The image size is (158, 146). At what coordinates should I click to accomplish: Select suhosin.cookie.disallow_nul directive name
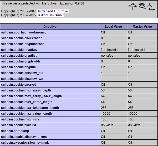point(22,73)
